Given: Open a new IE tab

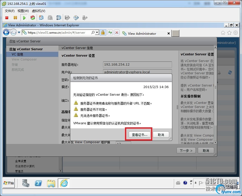Looking at the screenshot, I should click(x=176, y=33).
